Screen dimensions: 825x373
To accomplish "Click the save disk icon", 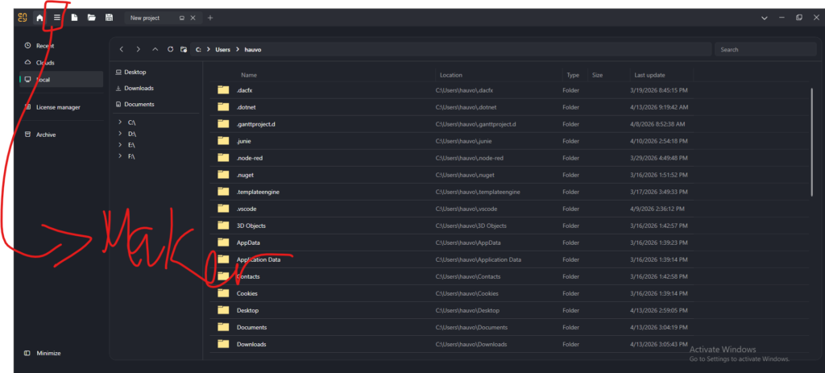I will click(x=109, y=18).
